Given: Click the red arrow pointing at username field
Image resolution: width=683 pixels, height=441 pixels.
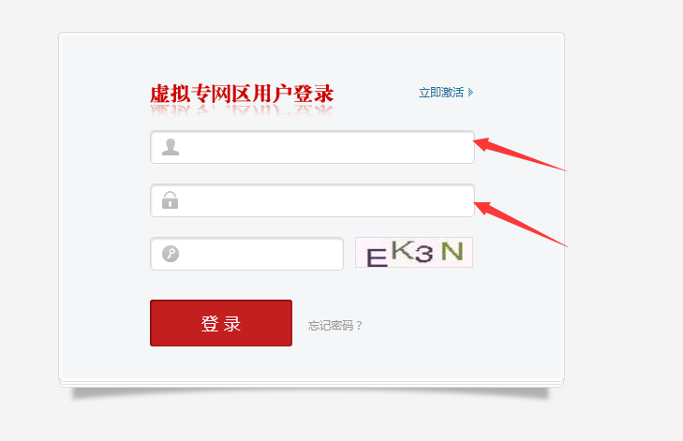Looking at the screenshot, I should tap(520, 154).
